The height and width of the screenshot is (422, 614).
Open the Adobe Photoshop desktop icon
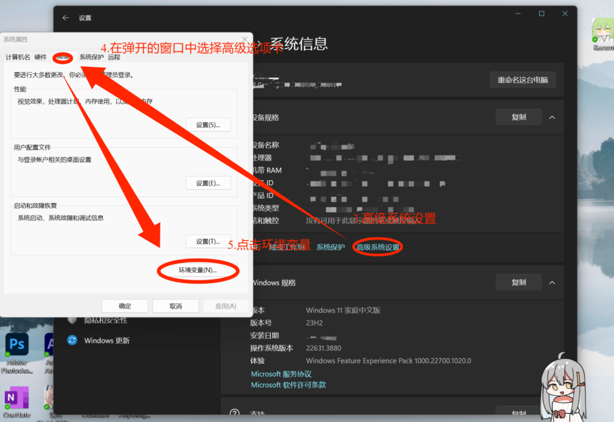tap(17, 353)
